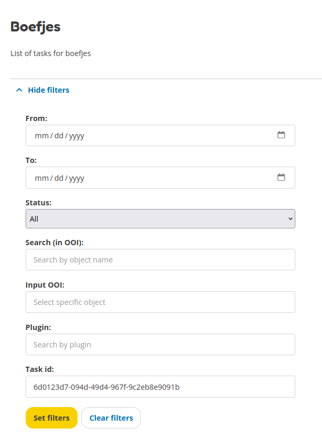This screenshot has width=322, height=439.
Task: Click the Status dropdown arrow
Action: point(291,219)
